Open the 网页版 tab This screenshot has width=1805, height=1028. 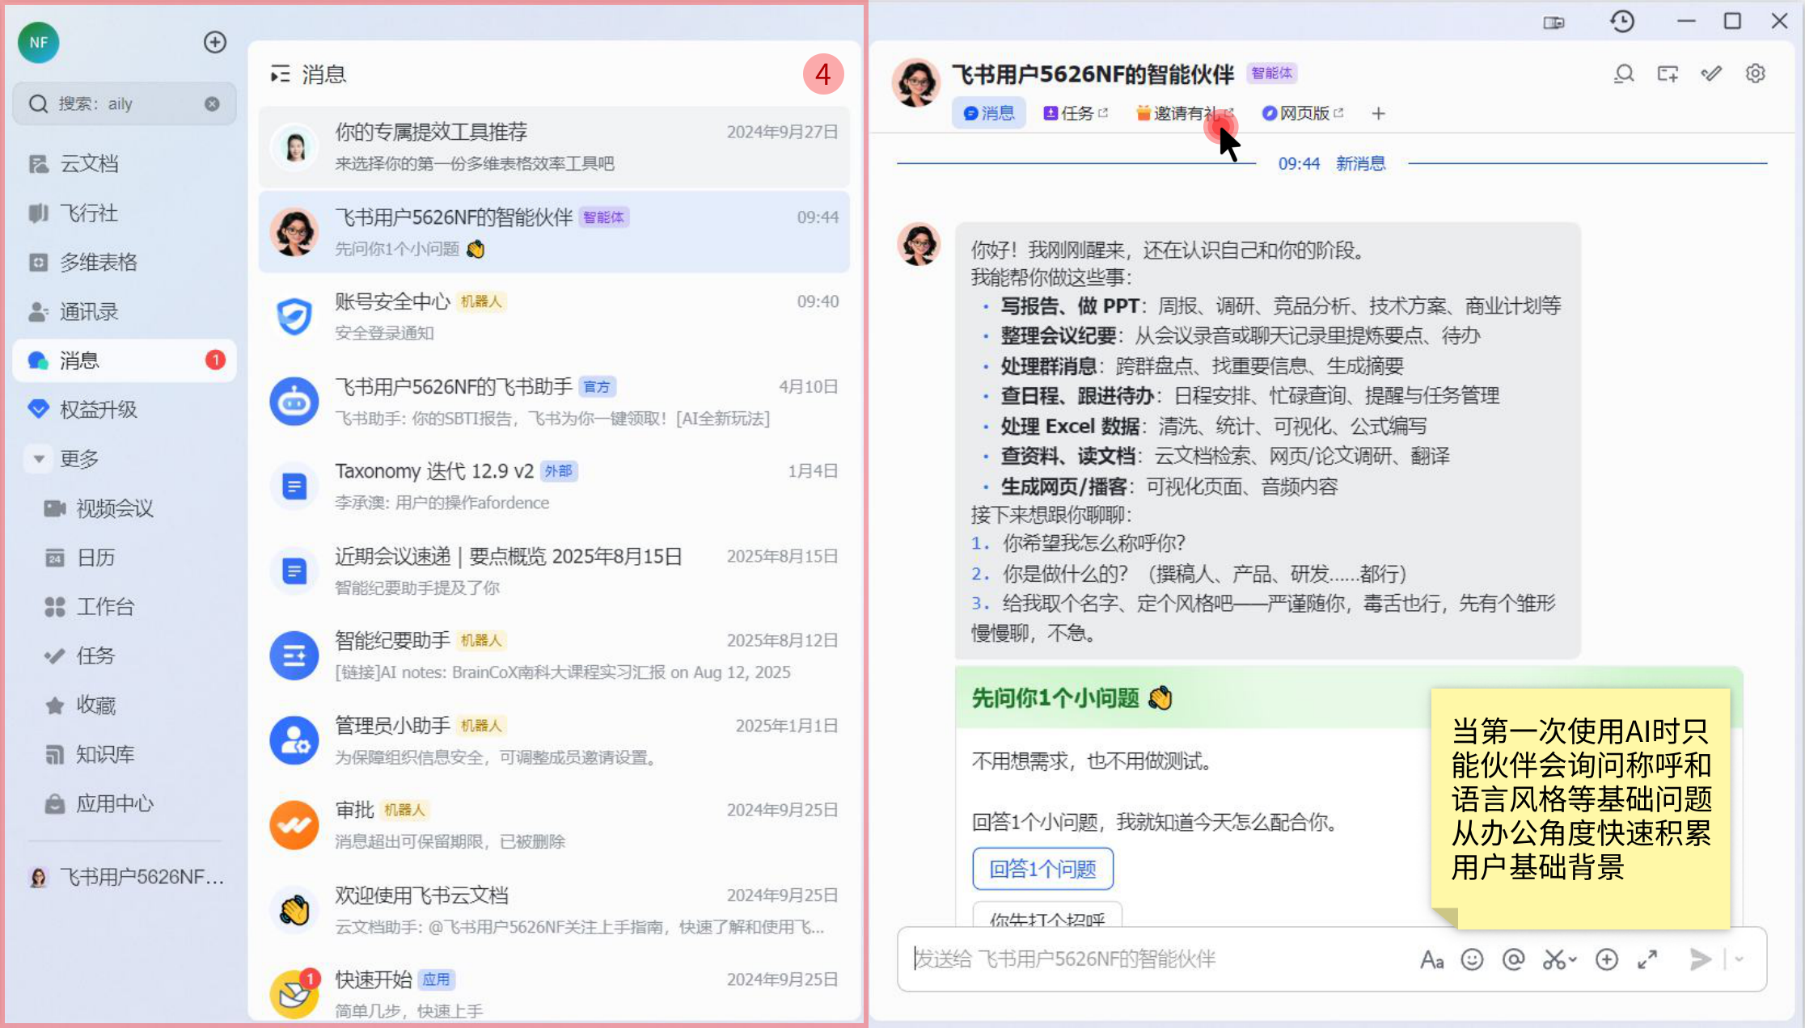click(x=1303, y=113)
